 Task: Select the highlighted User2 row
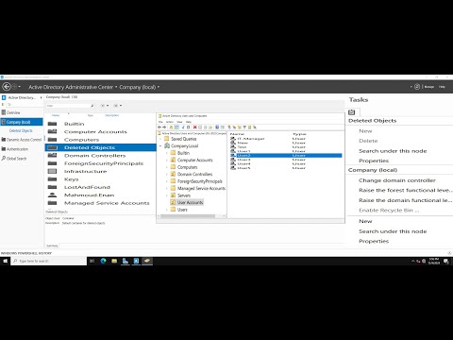(286, 155)
